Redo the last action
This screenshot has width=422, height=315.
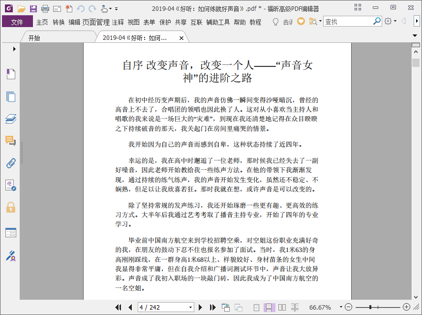point(92,9)
